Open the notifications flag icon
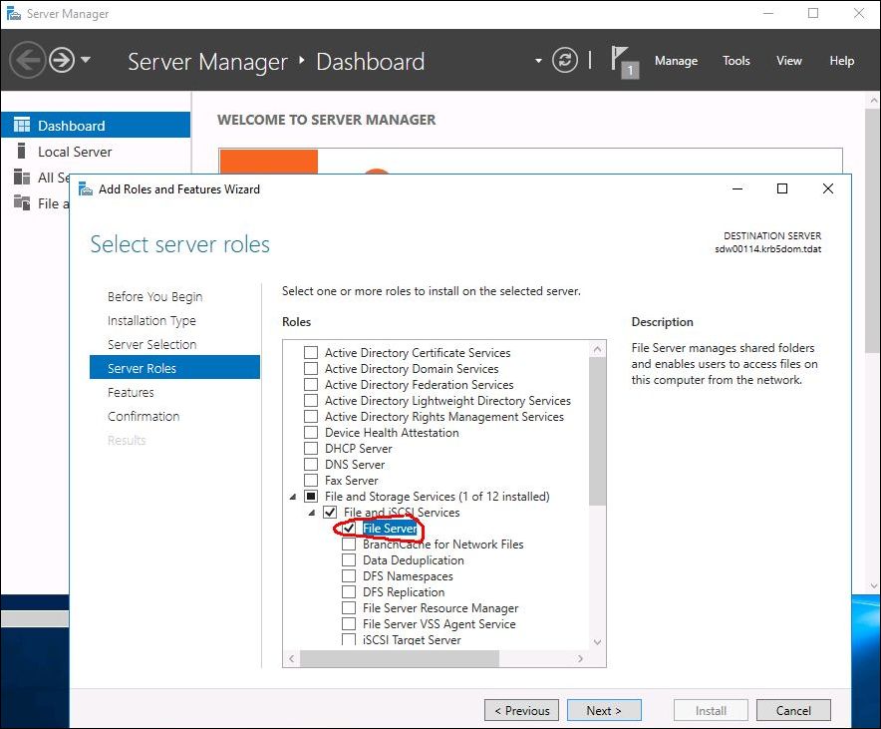881x729 pixels. [624, 62]
